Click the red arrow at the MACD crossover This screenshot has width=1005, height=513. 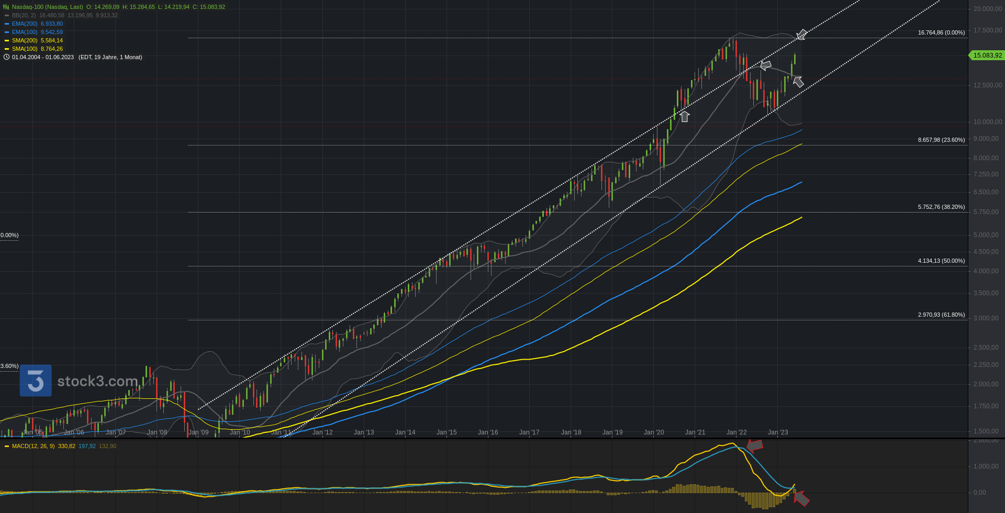801,498
